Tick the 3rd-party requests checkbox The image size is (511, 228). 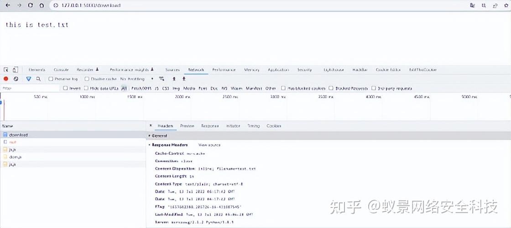pos(374,88)
